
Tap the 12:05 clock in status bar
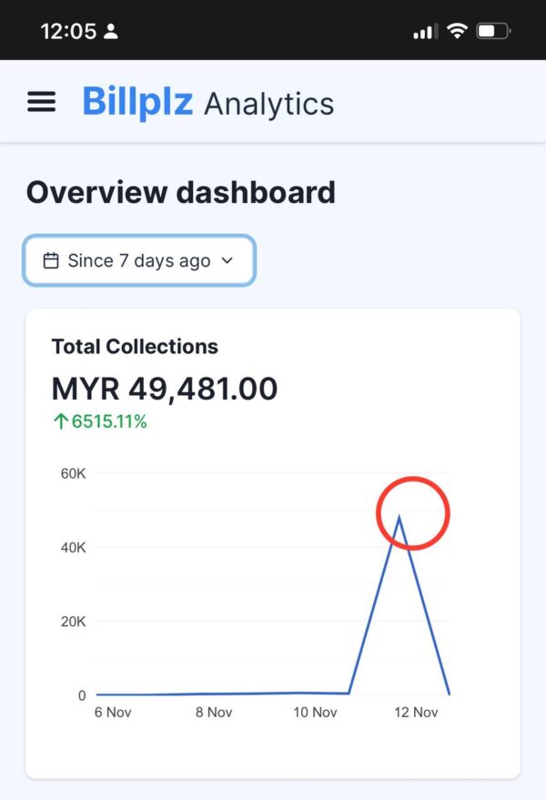[68, 32]
